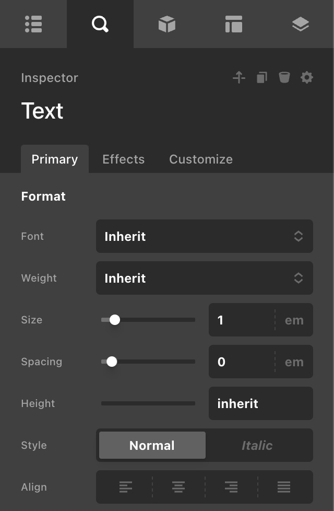The image size is (334, 511).
Task: Open the Weight dropdown
Action: (204, 278)
